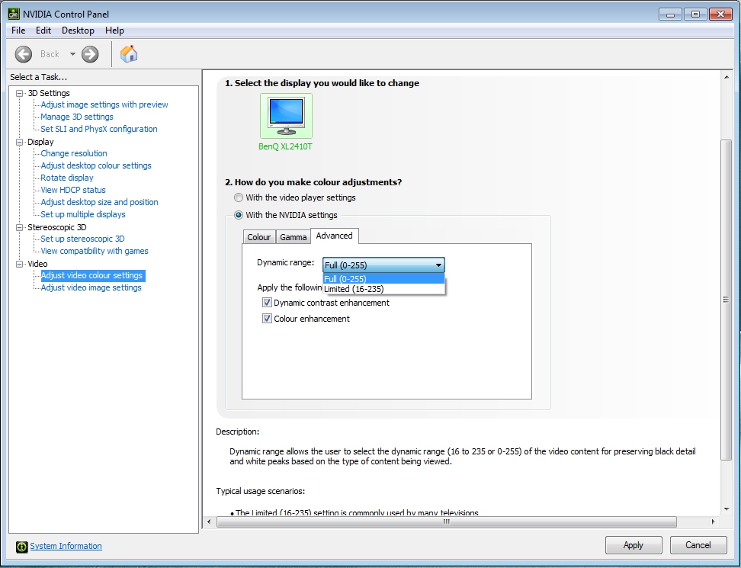Maximize the NVIDIA Control Panel window

coord(695,14)
